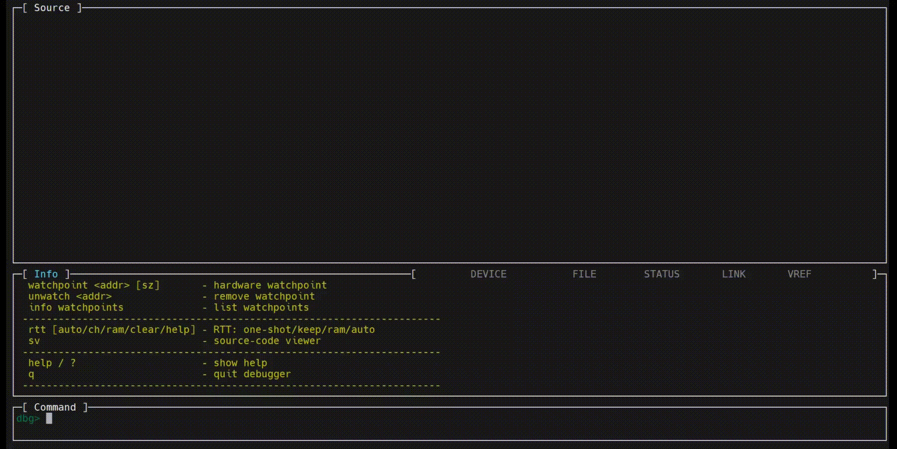Click the "watchpoint <addr> [sz]" command entry
This screenshot has height=449, width=897.
tap(94, 285)
